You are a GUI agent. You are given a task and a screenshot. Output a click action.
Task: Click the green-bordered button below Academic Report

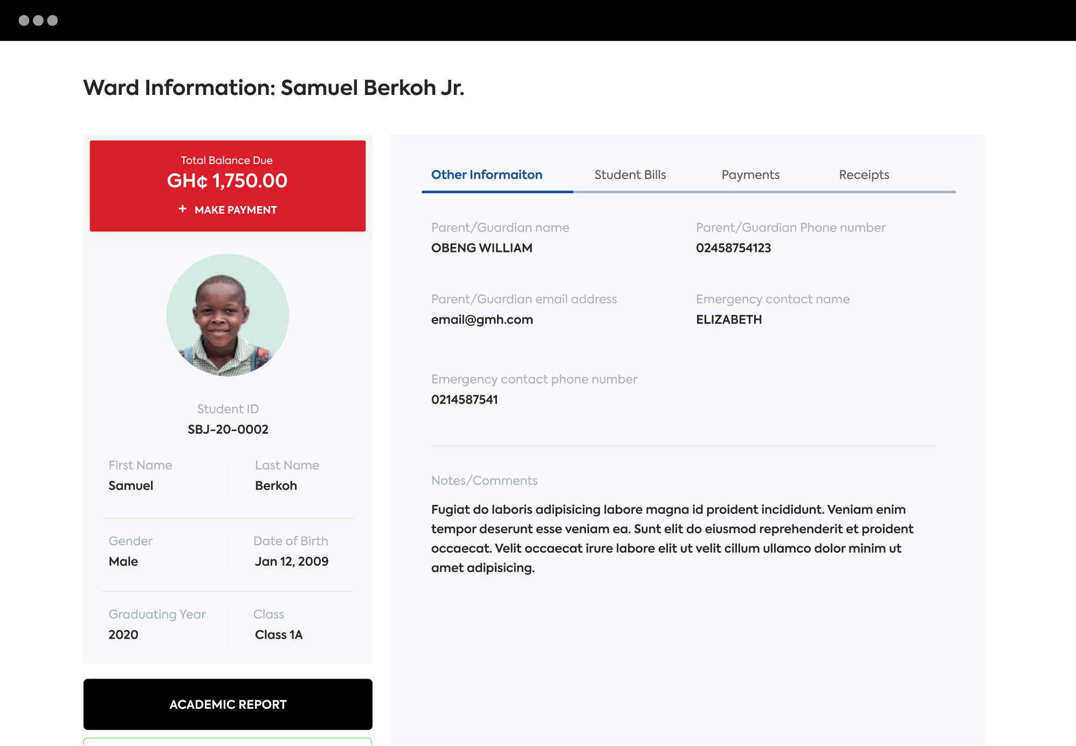click(227, 742)
